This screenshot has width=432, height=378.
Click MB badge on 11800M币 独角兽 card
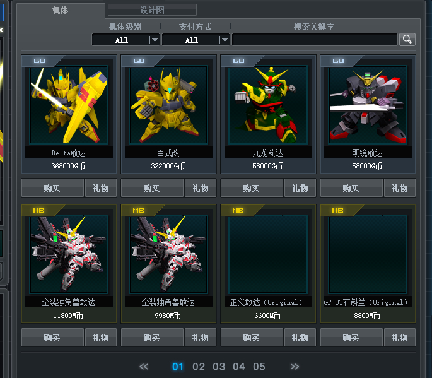point(39,211)
